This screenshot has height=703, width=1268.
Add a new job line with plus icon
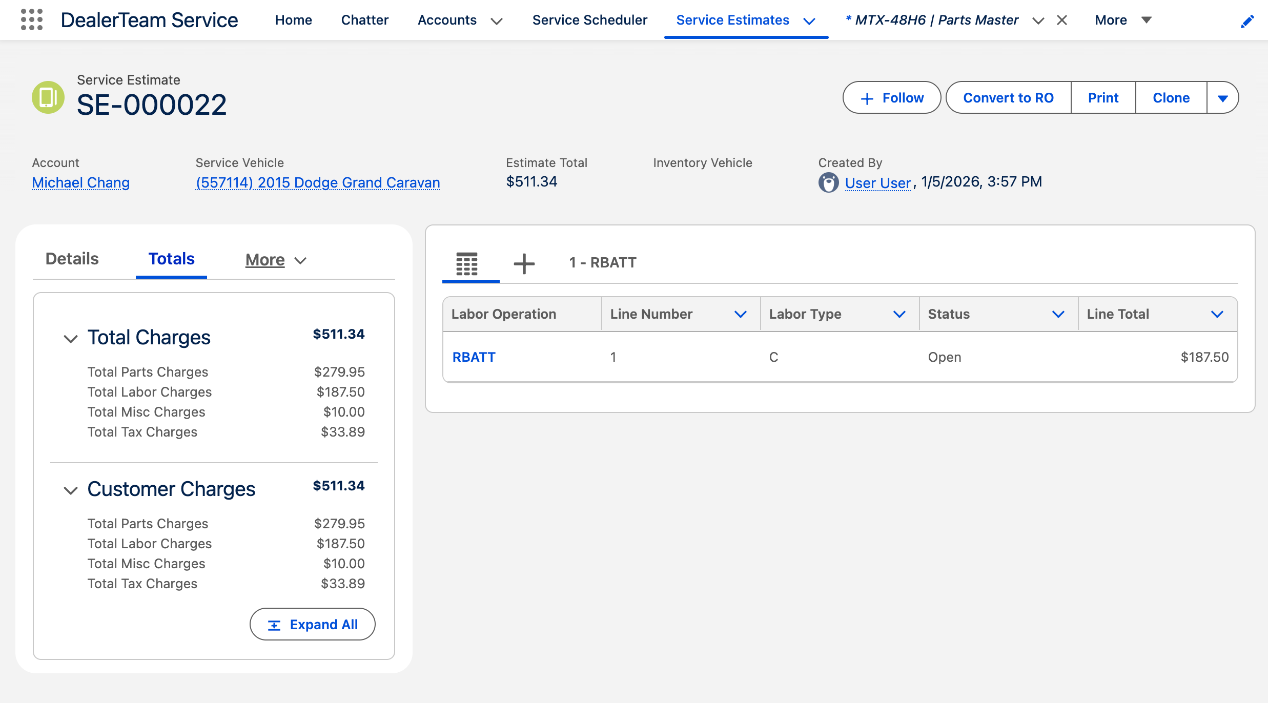coord(524,264)
